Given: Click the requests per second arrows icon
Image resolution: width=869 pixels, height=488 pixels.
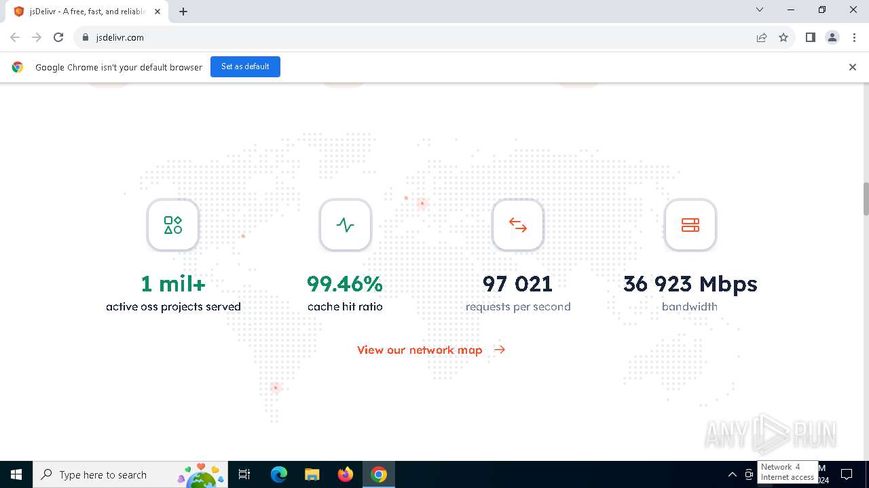Looking at the screenshot, I should [518, 225].
